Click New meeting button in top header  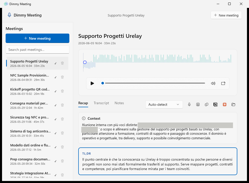click(226, 15)
